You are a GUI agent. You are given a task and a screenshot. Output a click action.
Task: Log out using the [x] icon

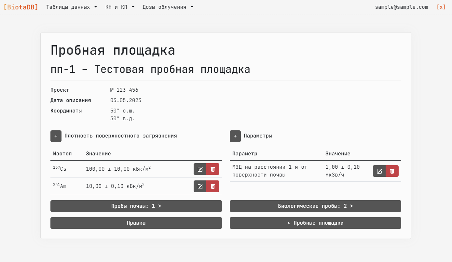(x=441, y=7)
